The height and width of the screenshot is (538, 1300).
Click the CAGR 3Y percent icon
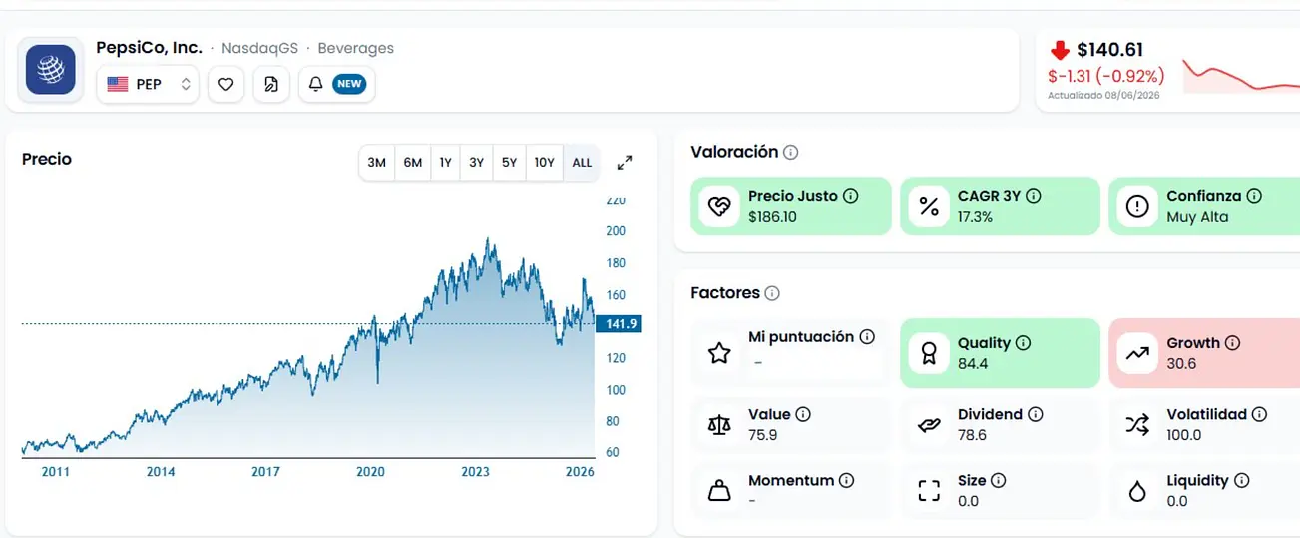click(929, 207)
